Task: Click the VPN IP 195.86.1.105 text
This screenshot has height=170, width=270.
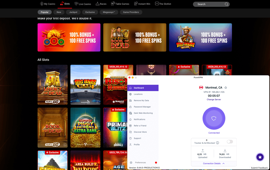Action: 214,92
